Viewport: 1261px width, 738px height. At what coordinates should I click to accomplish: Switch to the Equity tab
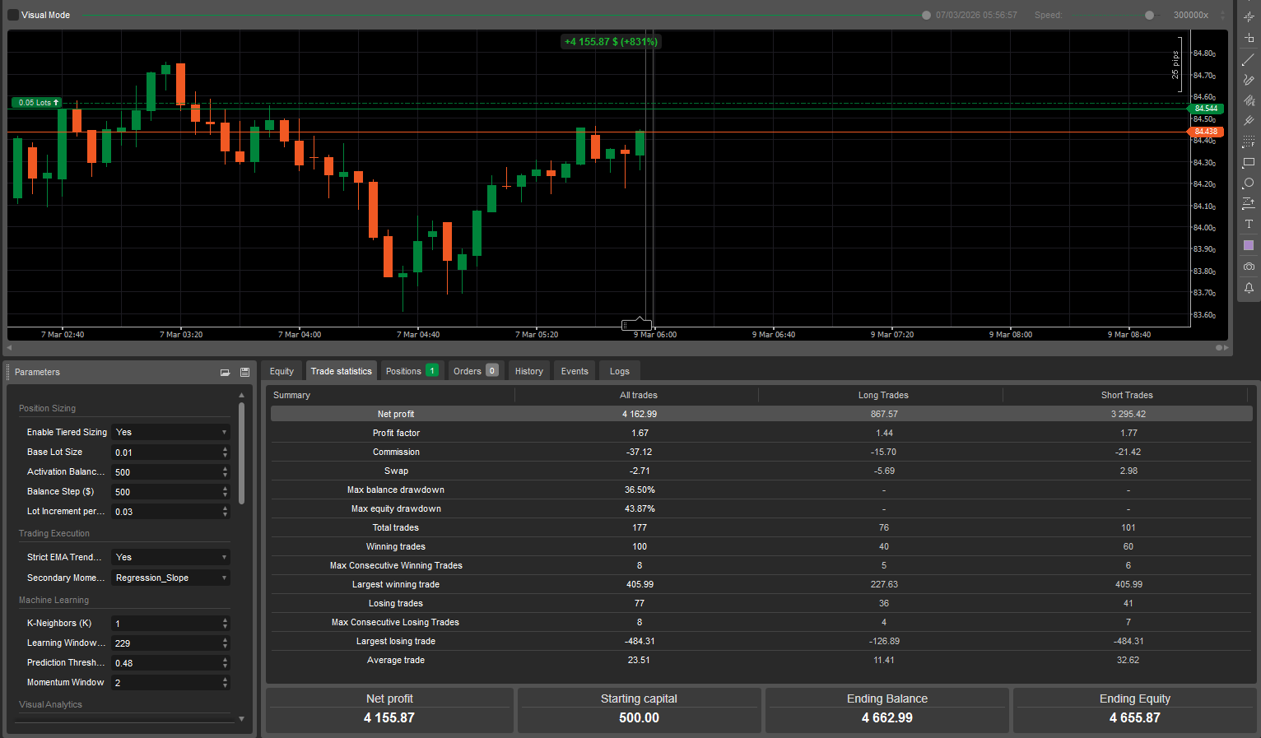coord(282,371)
